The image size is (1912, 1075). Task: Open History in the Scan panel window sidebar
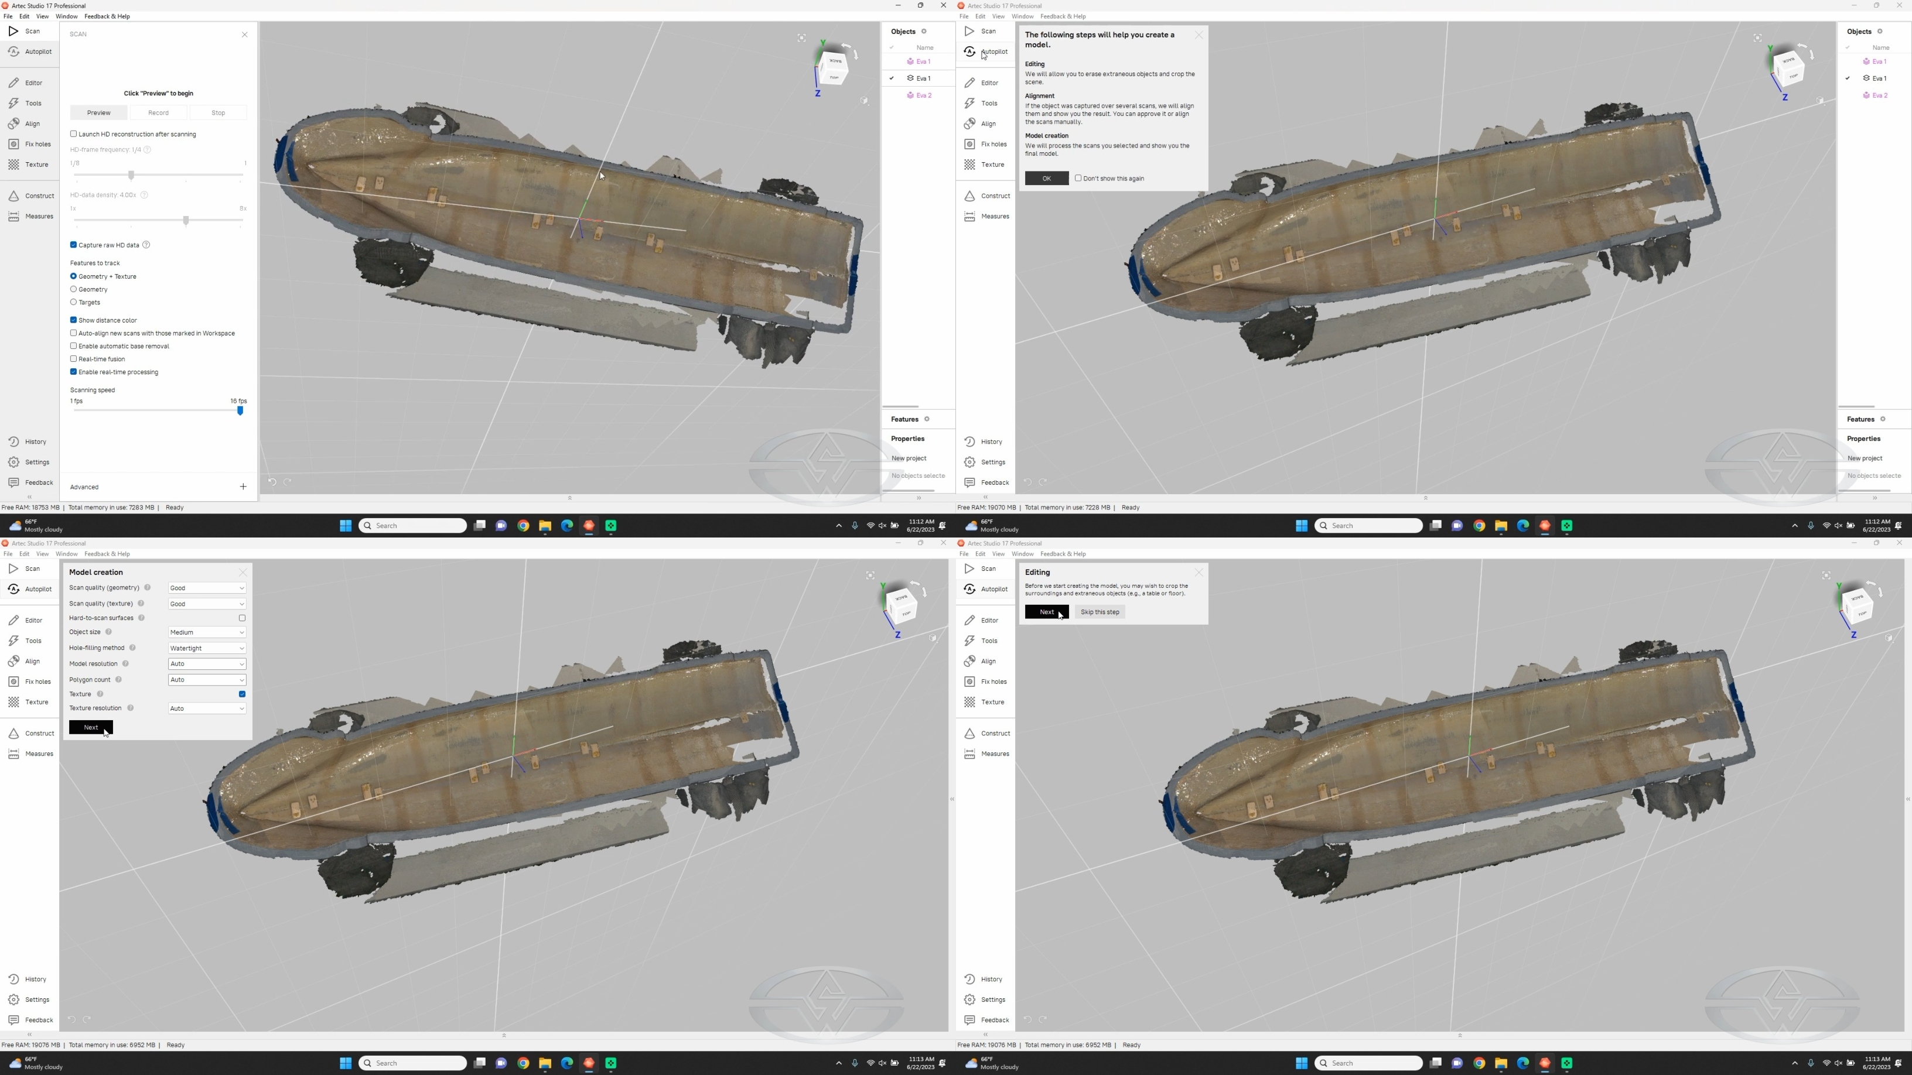28,441
